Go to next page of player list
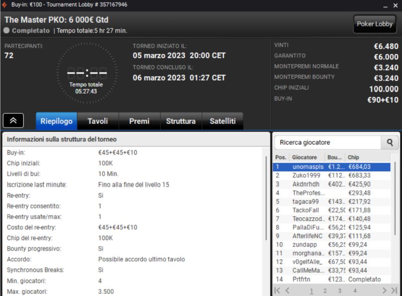The image size is (402, 296). pyautogui.click(x=384, y=290)
